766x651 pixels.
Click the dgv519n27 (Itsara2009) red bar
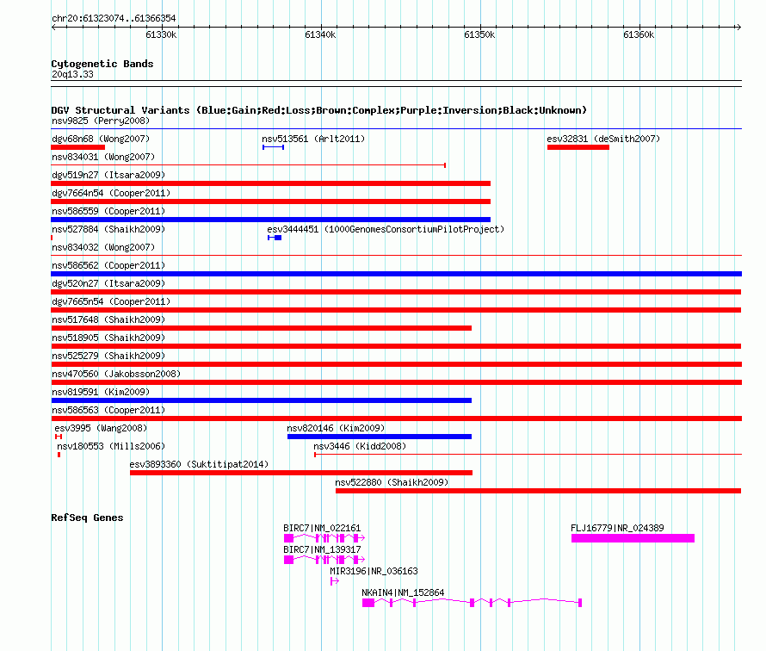(x=270, y=183)
